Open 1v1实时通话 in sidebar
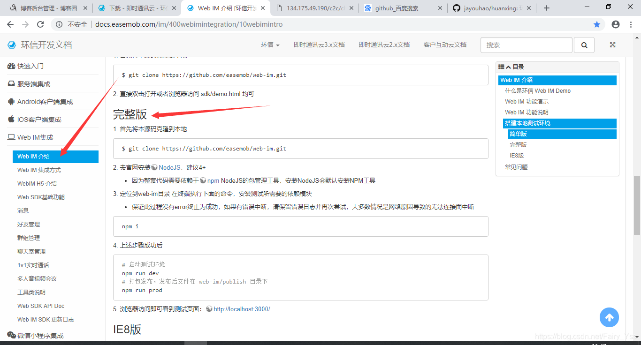Viewport: 641px width, 345px height. (33, 265)
